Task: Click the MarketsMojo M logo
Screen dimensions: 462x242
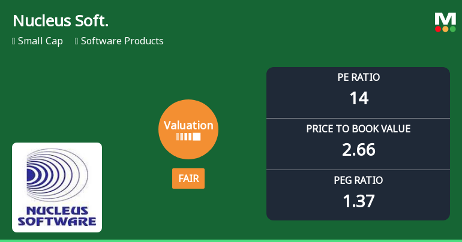Action: point(445,19)
